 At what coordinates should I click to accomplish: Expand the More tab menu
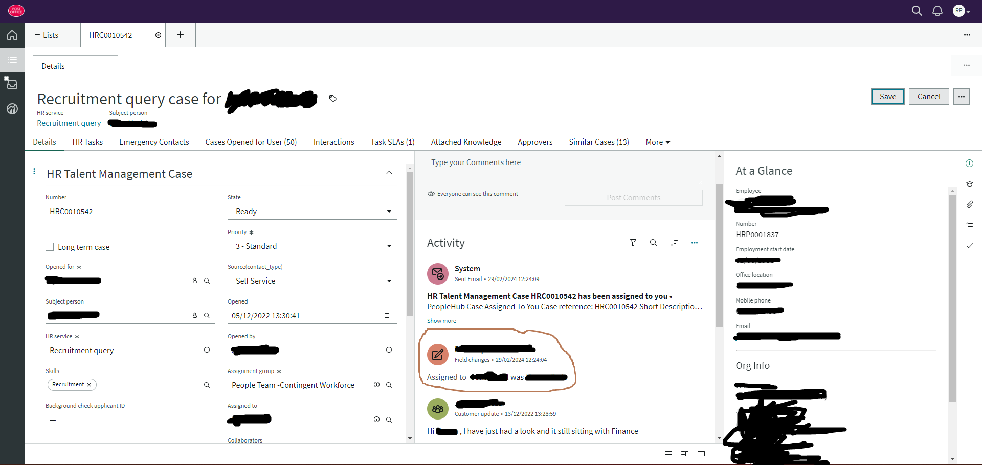point(658,142)
